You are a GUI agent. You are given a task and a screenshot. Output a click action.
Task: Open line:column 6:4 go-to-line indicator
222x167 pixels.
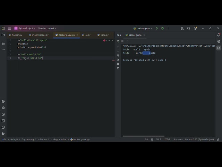(x=146, y=140)
